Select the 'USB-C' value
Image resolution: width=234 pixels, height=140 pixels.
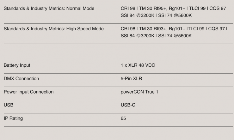[x=128, y=105]
